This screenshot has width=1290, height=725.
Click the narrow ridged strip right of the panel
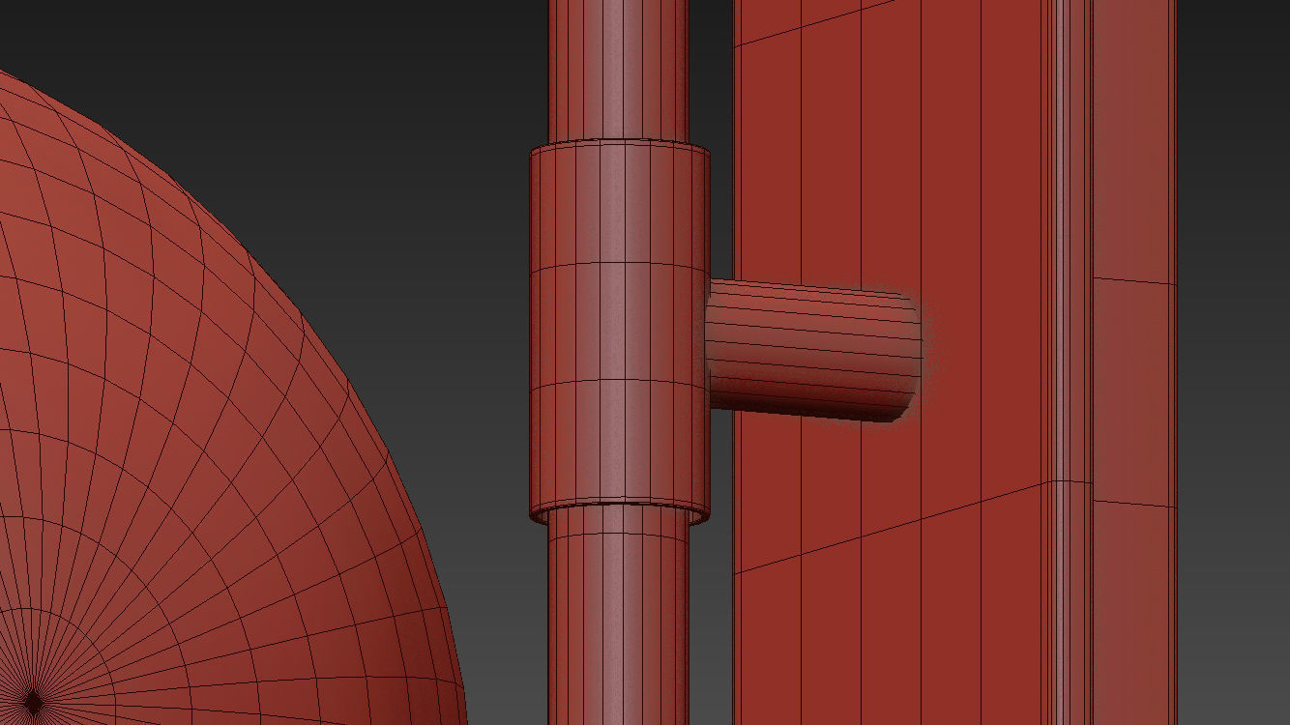pyautogui.click(x=1071, y=362)
